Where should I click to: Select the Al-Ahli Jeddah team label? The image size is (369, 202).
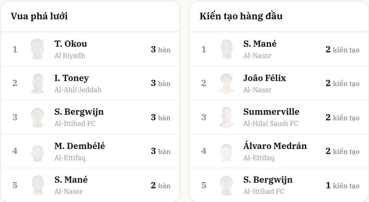78,90
